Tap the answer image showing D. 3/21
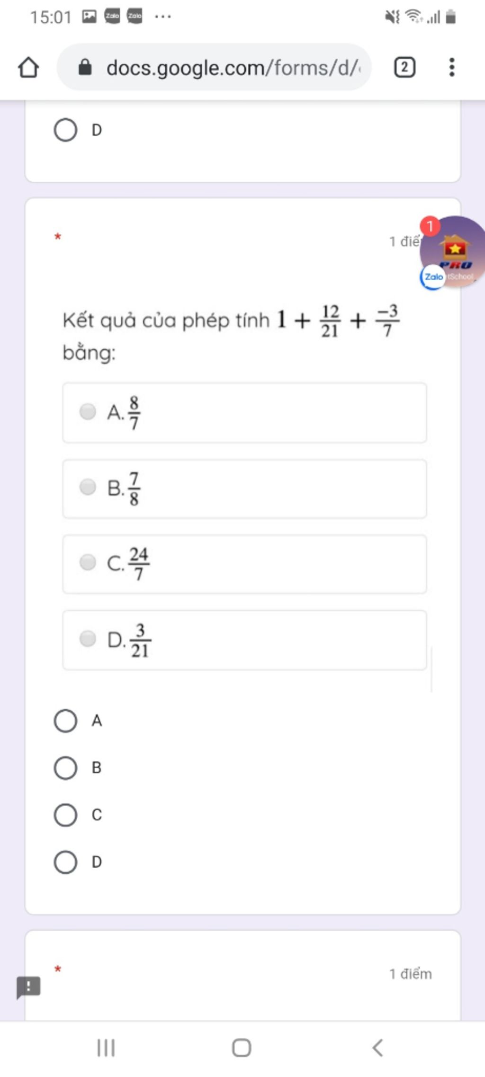The image size is (485, 1077). [244, 640]
